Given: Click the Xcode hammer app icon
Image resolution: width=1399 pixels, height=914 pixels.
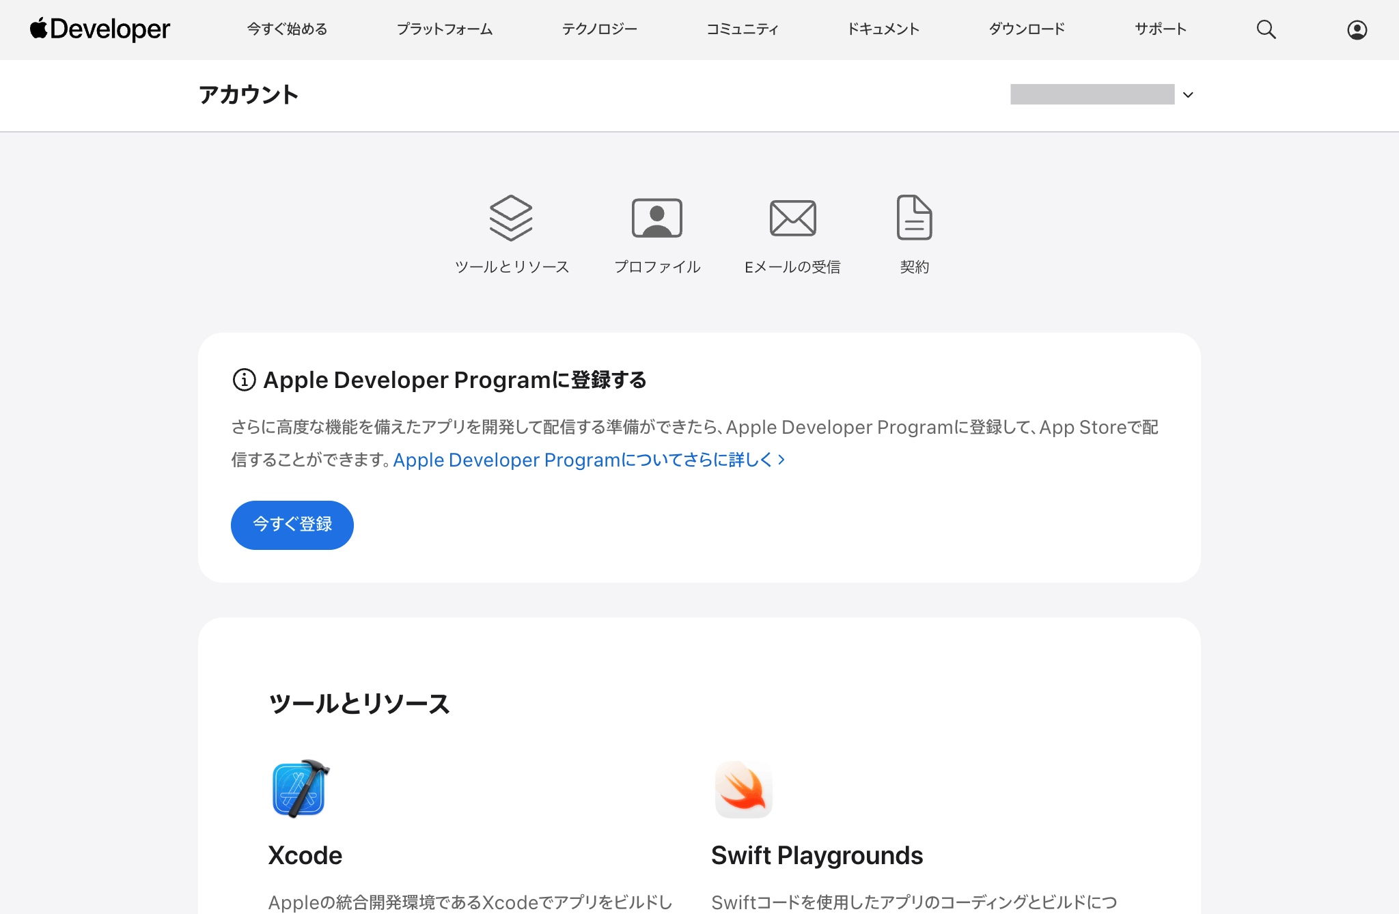Looking at the screenshot, I should 300,788.
